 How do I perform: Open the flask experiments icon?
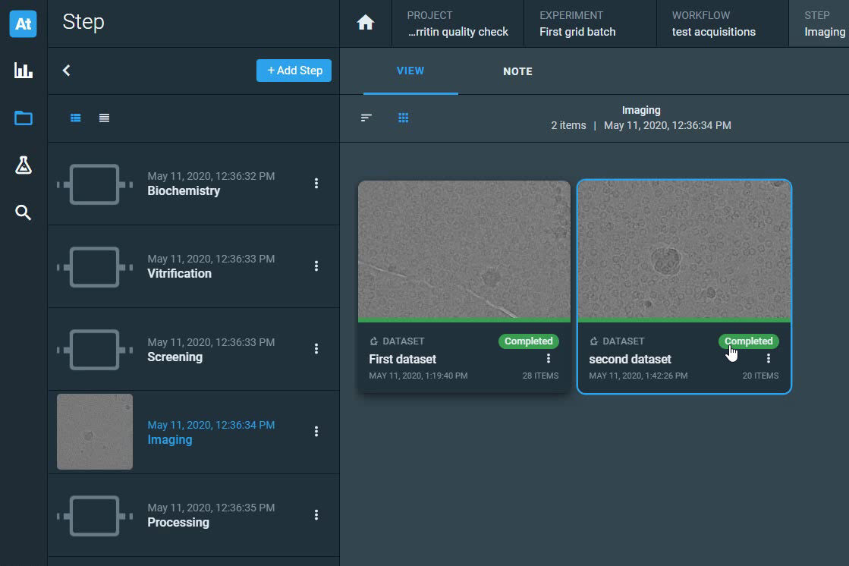click(x=24, y=165)
